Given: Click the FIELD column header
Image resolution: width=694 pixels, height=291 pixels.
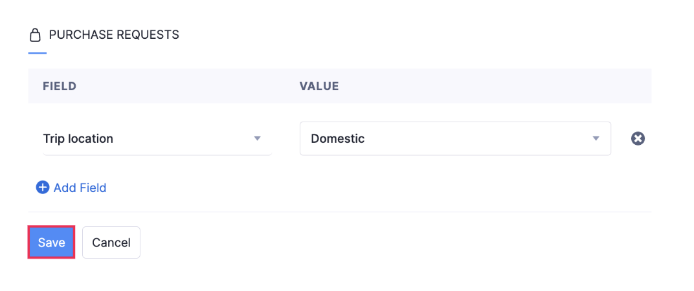Looking at the screenshot, I should coord(60,86).
